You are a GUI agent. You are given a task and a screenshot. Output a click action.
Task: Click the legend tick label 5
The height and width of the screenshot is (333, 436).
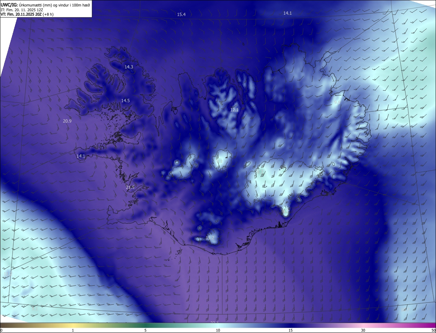[145, 330]
